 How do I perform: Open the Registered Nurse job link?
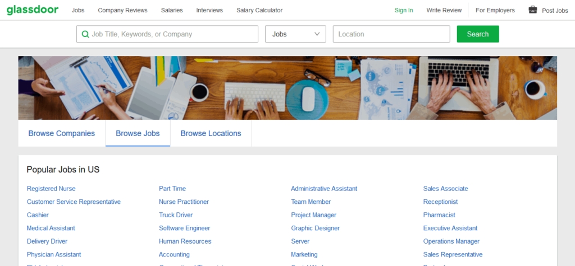(51, 189)
